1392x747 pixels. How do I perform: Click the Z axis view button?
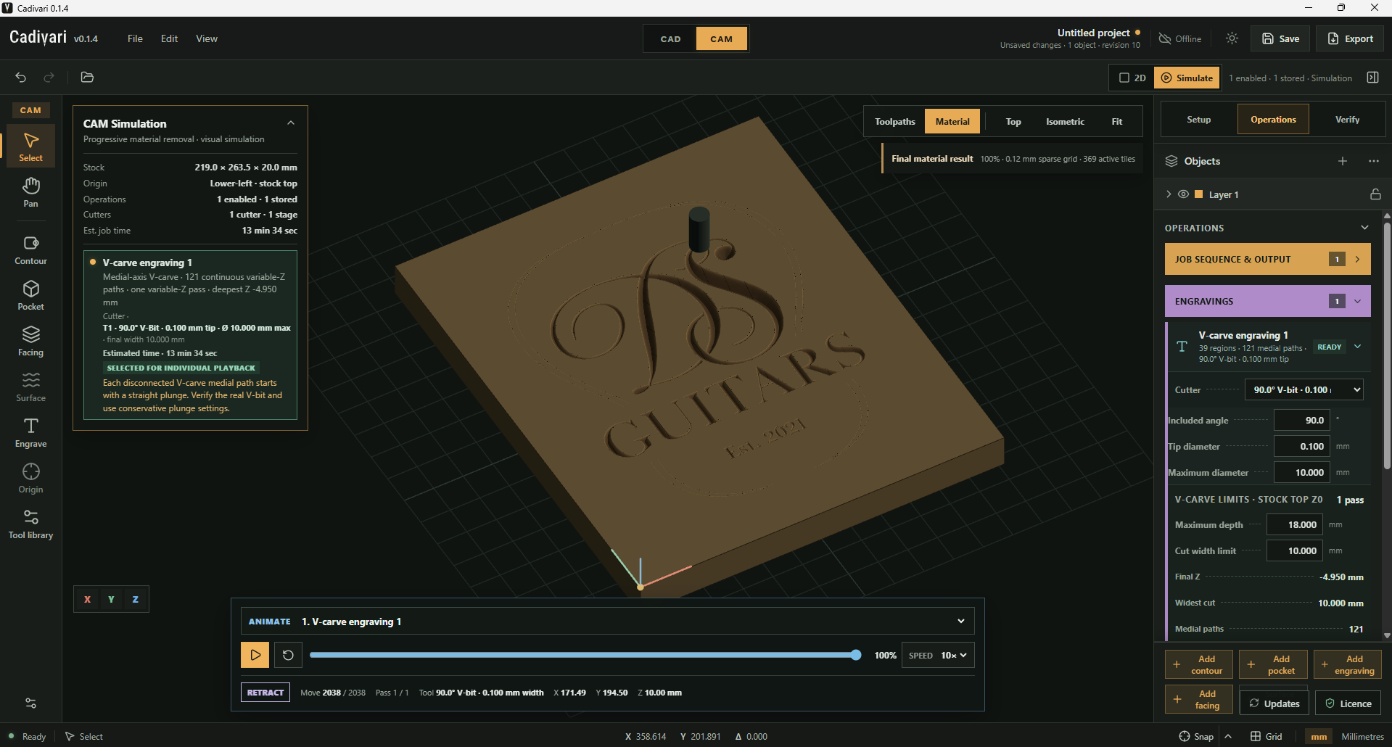(x=135, y=599)
